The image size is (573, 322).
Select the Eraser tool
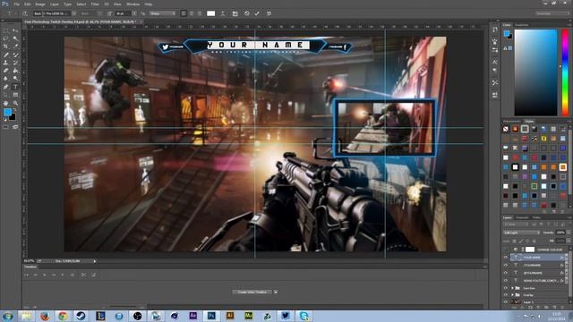6,71
